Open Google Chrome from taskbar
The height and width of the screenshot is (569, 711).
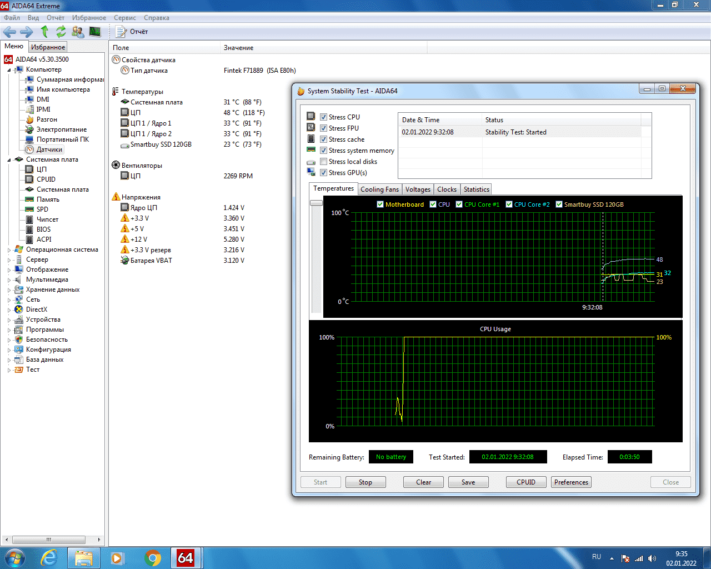coord(152,558)
